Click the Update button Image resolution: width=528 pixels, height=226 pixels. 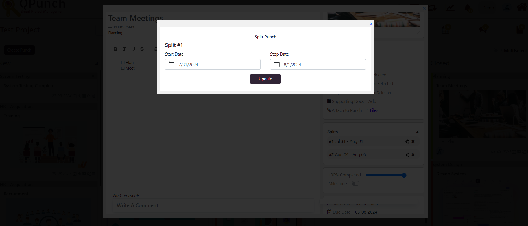(265, 79)
